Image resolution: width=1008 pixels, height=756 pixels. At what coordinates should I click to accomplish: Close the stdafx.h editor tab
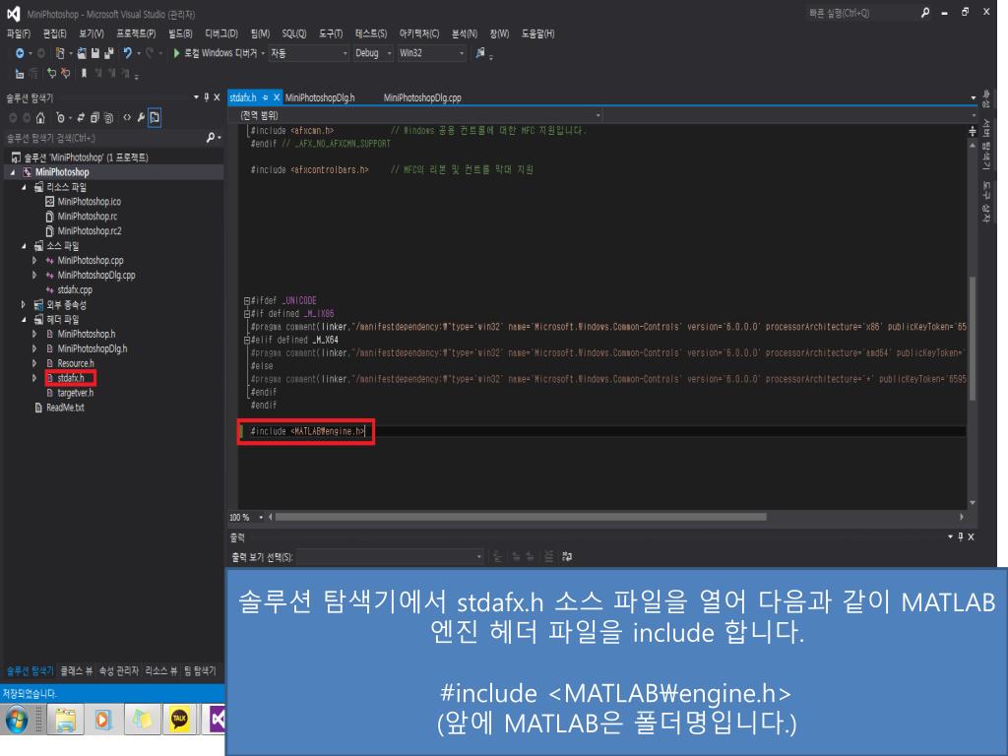coord(277,97)
